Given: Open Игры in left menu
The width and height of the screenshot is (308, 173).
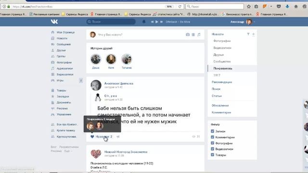Looking at the screenshot, I should pos(60,80).
